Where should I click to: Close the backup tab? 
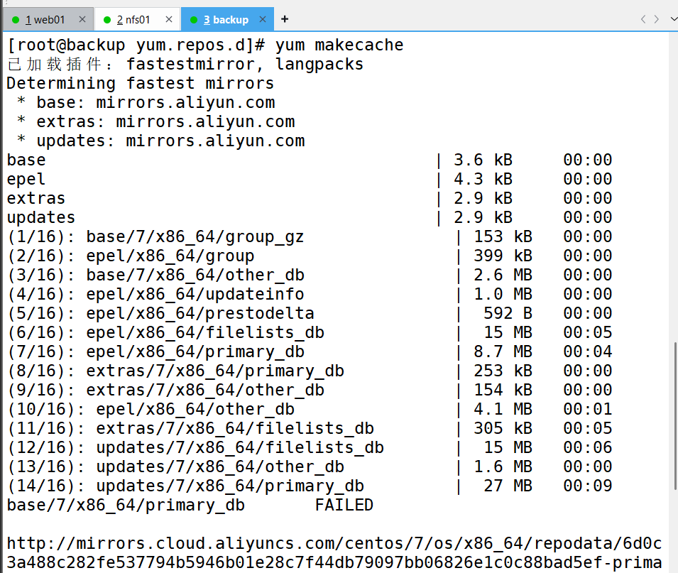coord(263,19)
